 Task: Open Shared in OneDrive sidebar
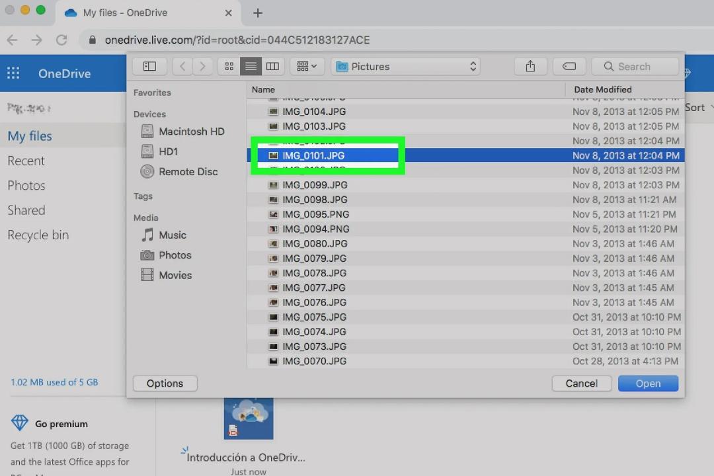click(x=26, y=210)
